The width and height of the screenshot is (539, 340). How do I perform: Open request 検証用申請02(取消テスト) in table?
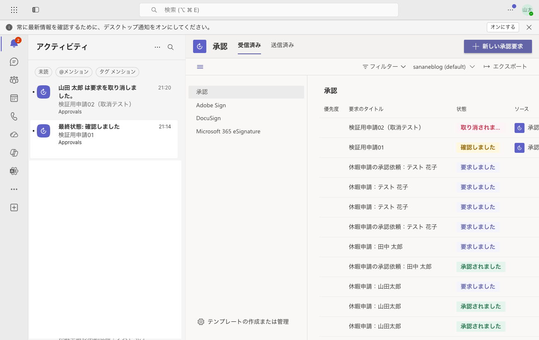coord(385,128)
